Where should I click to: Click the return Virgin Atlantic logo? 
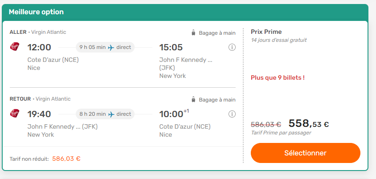coord(15,114)
